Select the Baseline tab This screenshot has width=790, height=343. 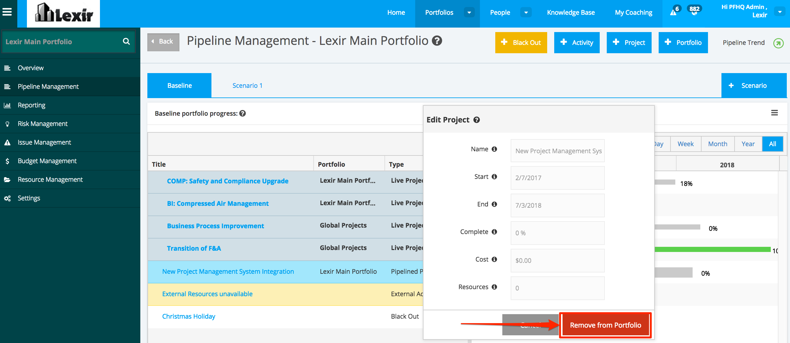(x=179, y=86)
